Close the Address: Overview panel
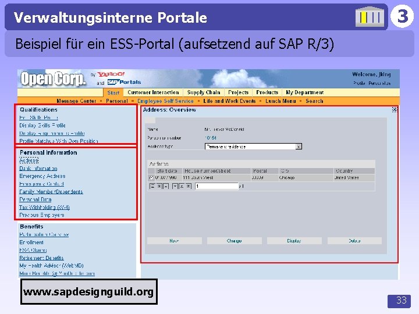This screenshot has height=314, width=419. click(x=395, y=109)
